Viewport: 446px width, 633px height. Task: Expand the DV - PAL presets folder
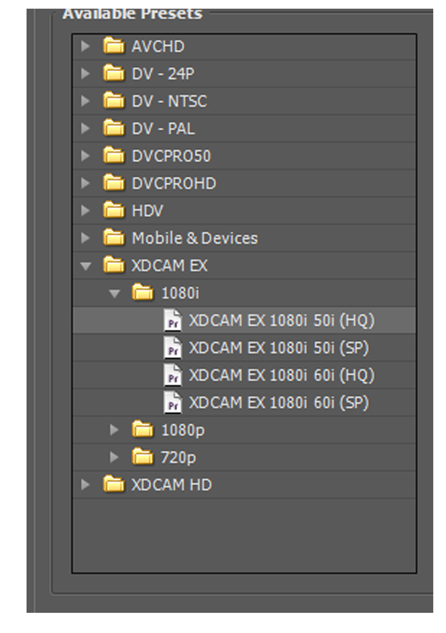coord(85,128)
